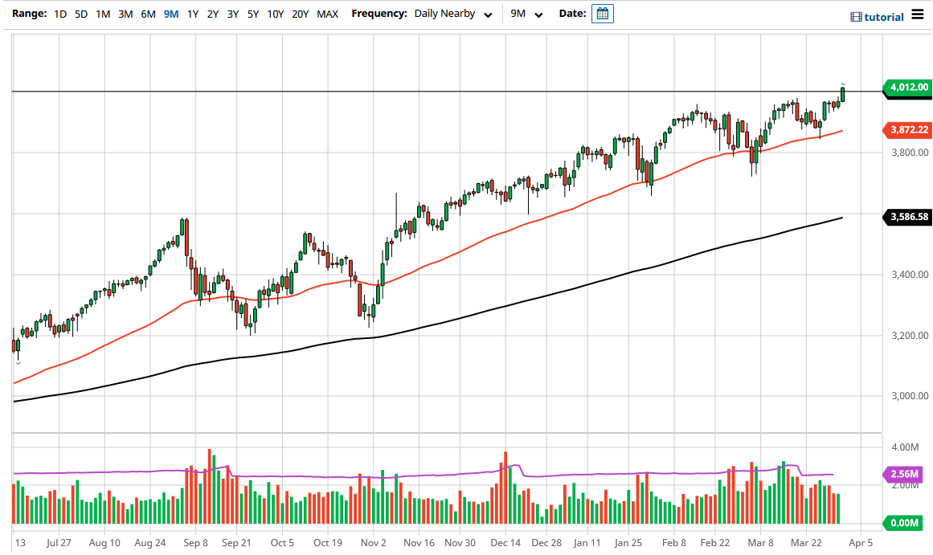Open the hamburger menu in the corner
933x555 pixels.
919,15
